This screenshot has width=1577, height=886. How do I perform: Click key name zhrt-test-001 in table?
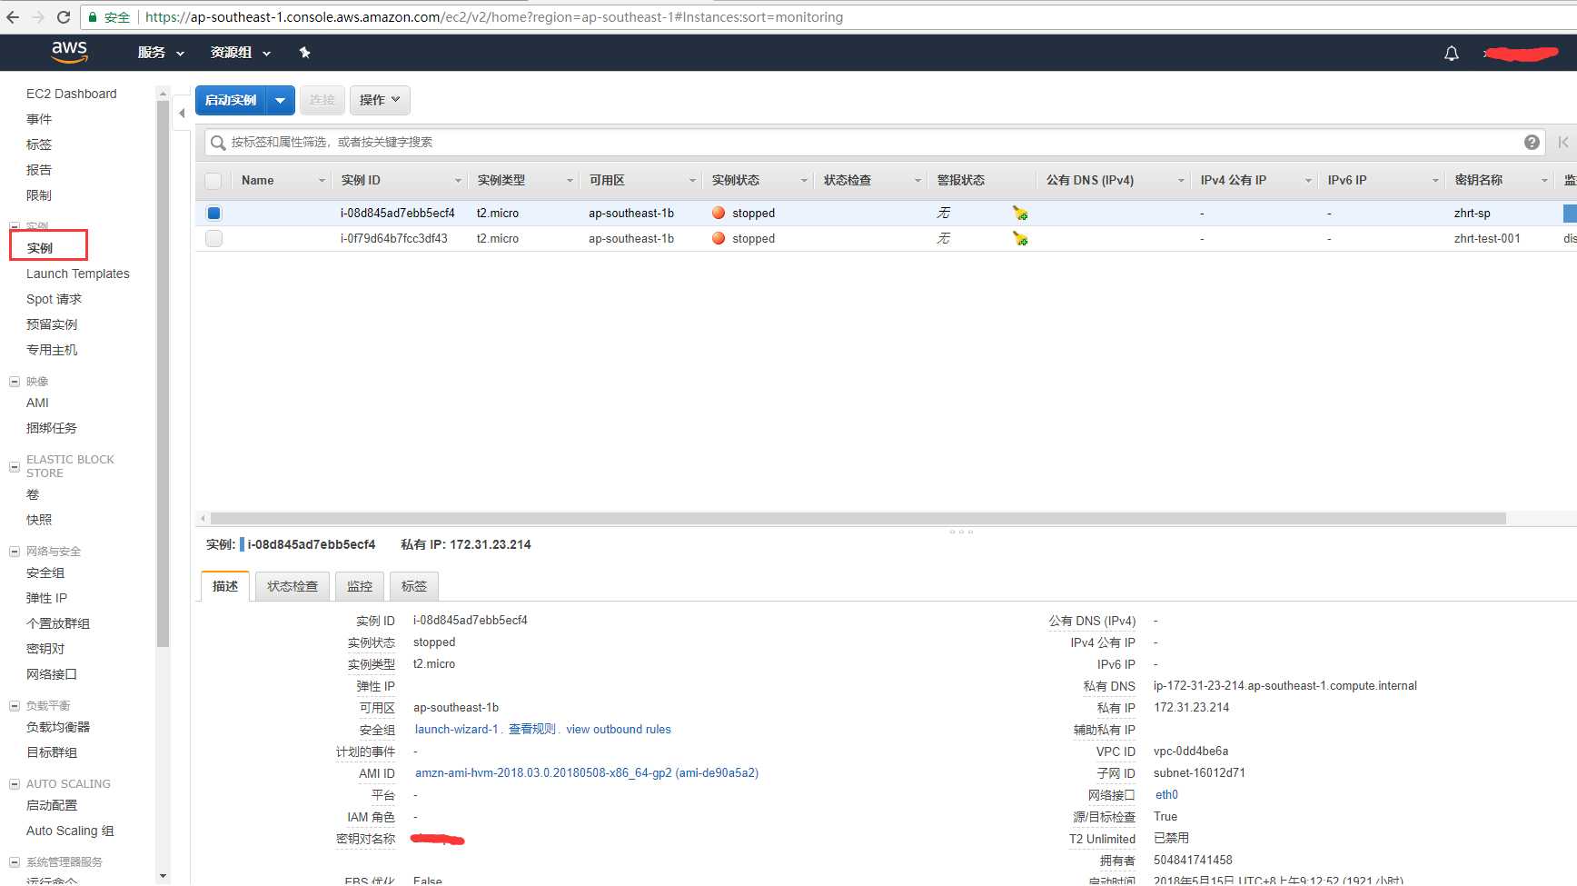(x=1487, y=238)
